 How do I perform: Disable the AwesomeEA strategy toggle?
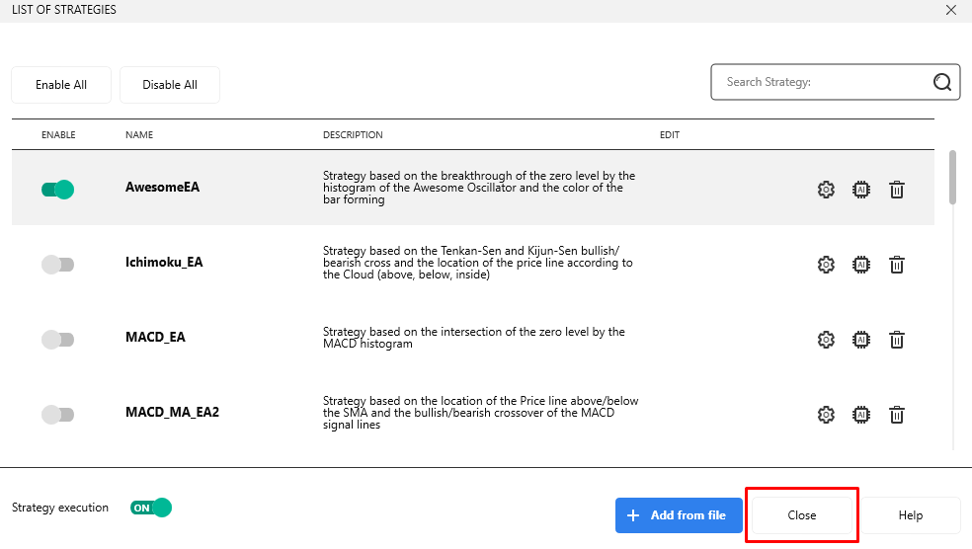pyautogui.click(x=57, y=190)
